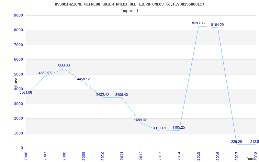Click the y-axis tick 6000
This screenshot has height=162, width=259.
point(19,60)
